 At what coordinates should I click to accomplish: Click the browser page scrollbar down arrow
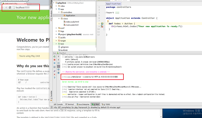[161, 117]
